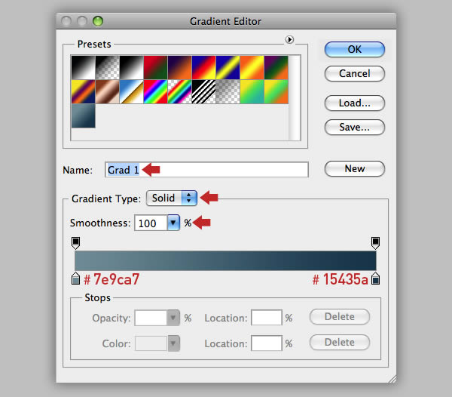452x397 pixels.
Task: Pick the neutral density transparent preset
Action: (228, 92)
